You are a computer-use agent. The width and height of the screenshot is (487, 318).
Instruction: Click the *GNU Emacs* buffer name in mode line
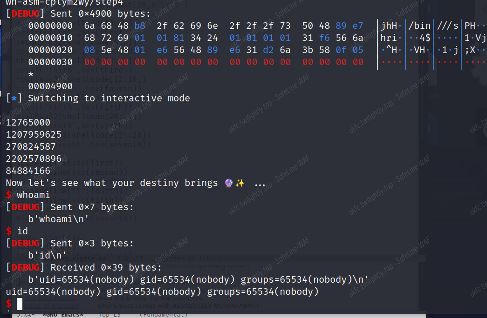click(62, 315)
